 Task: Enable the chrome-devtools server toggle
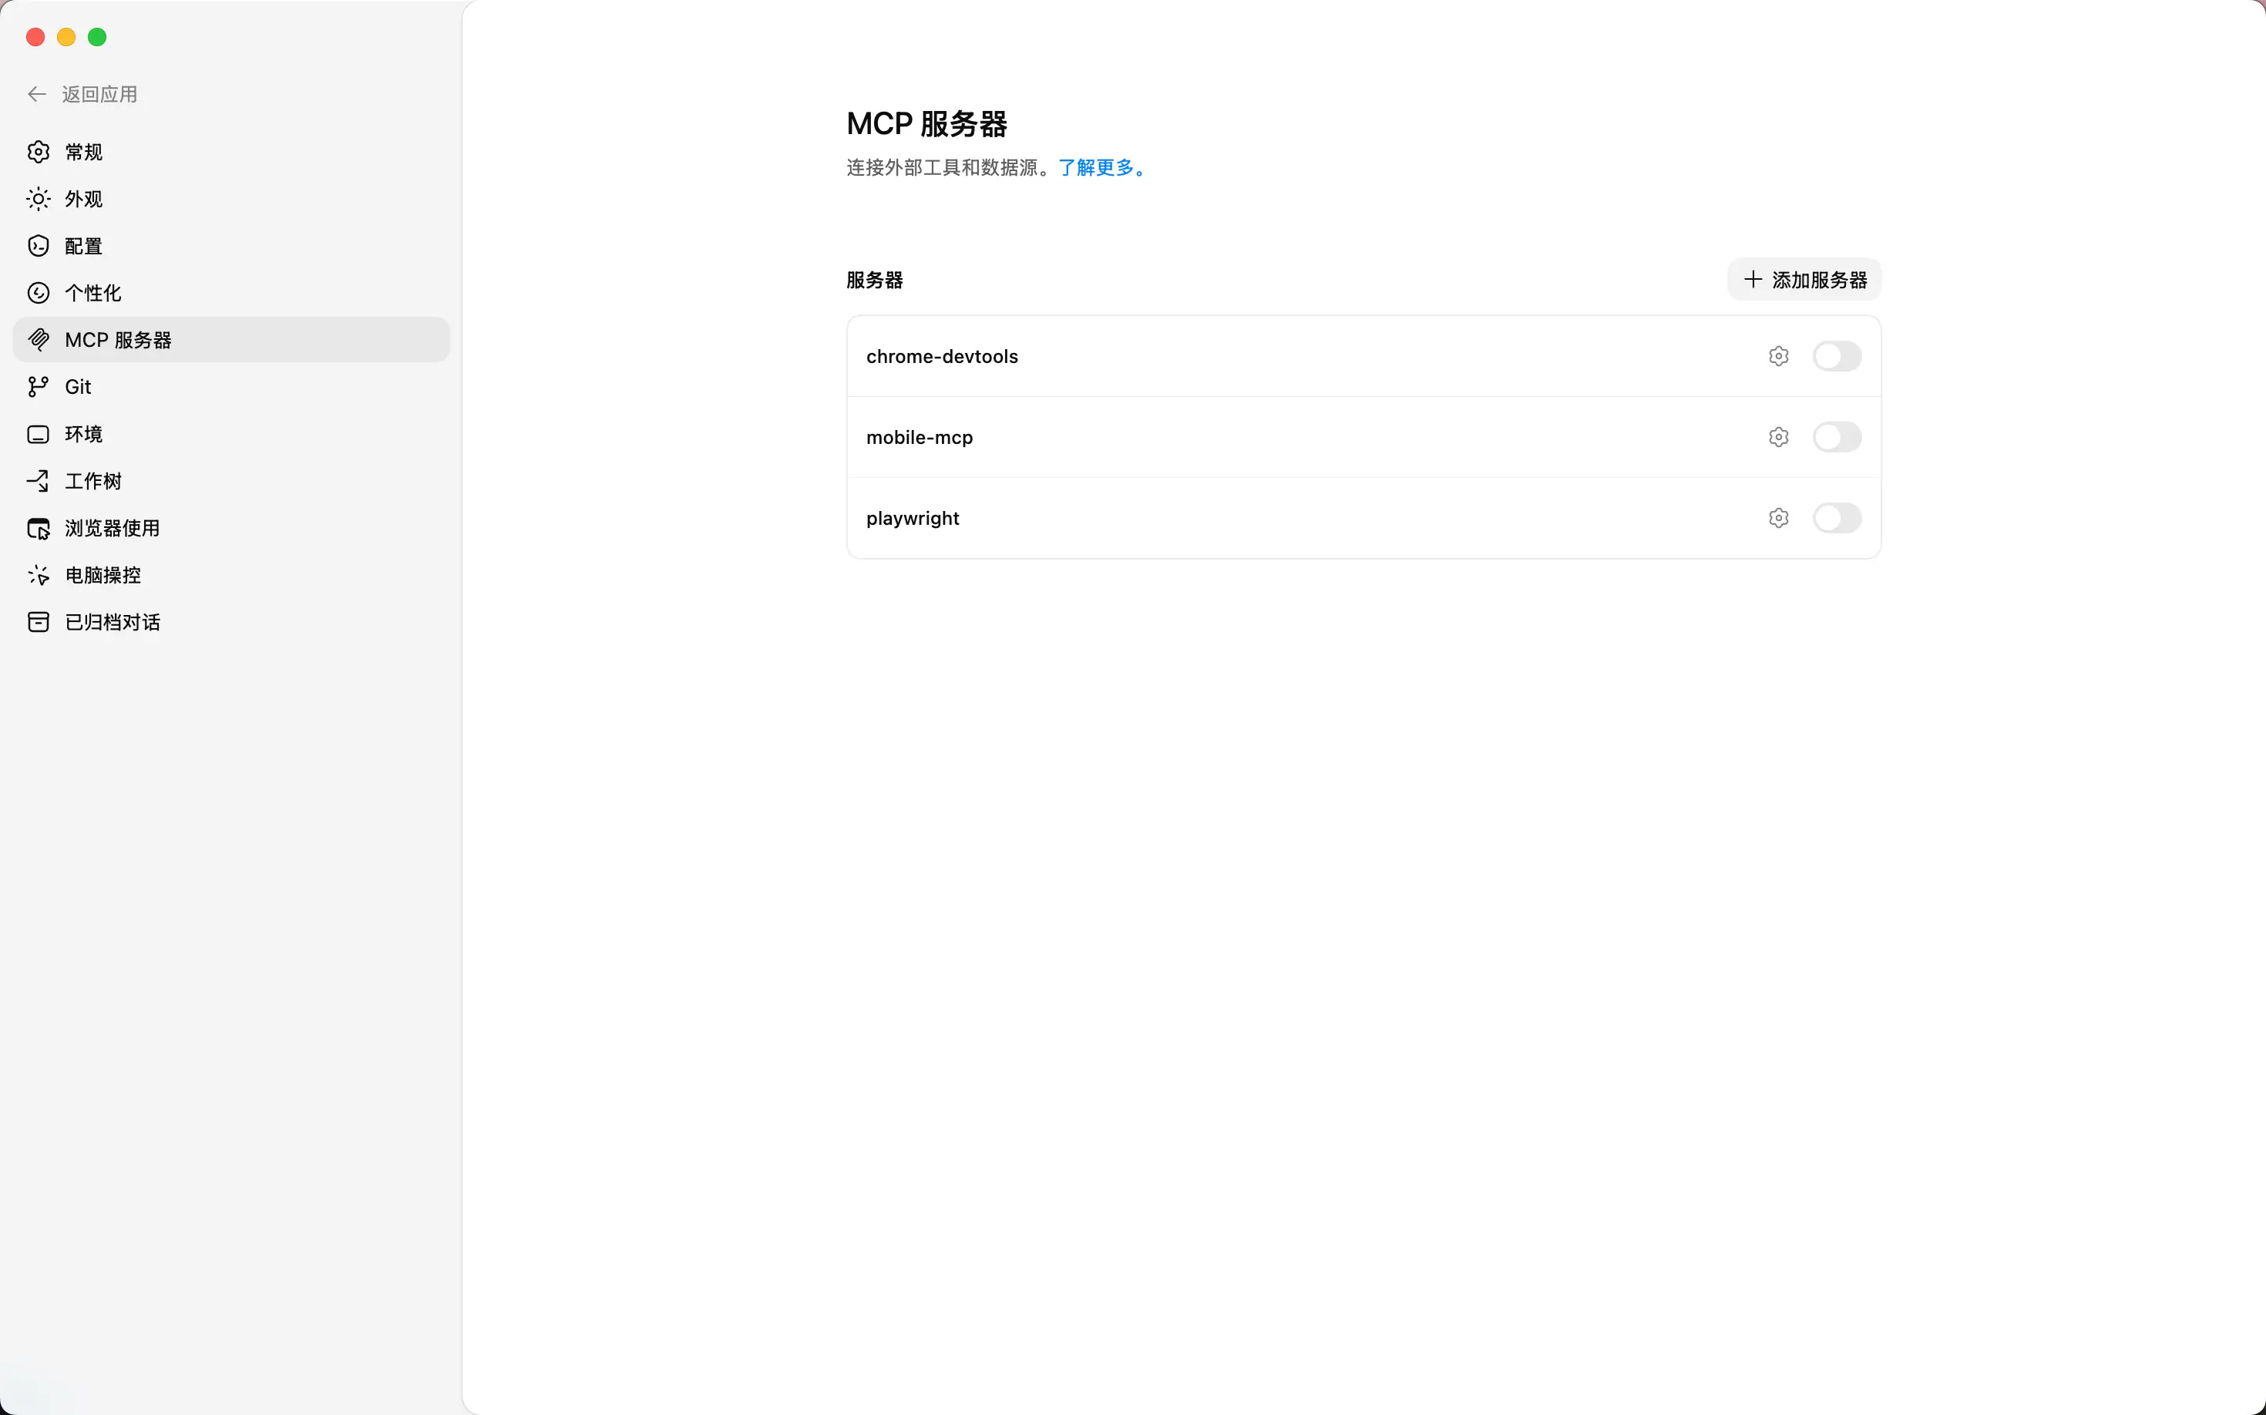point(1837,355)
